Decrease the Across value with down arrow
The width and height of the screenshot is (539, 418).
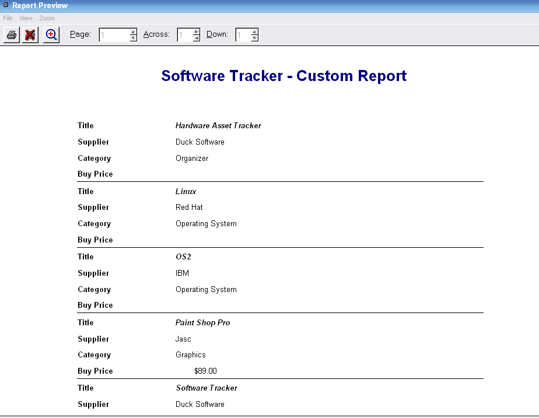pyautogui.click(x=196, y=38)
